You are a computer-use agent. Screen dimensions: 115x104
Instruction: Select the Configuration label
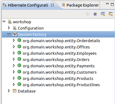[x=31, y=28]
